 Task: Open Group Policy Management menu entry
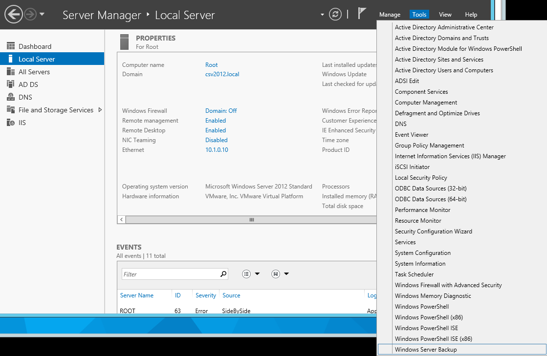pyautogui.click(x=429, y=146)
